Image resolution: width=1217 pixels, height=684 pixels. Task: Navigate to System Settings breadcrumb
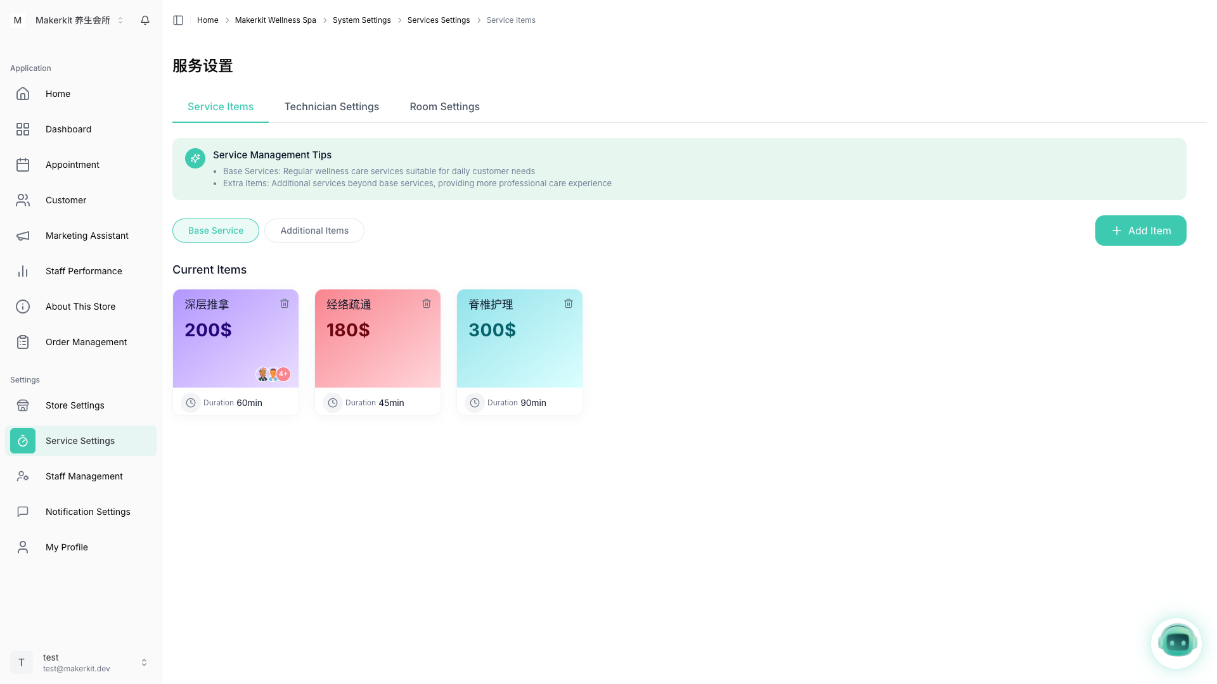click(x=361, y=20)
